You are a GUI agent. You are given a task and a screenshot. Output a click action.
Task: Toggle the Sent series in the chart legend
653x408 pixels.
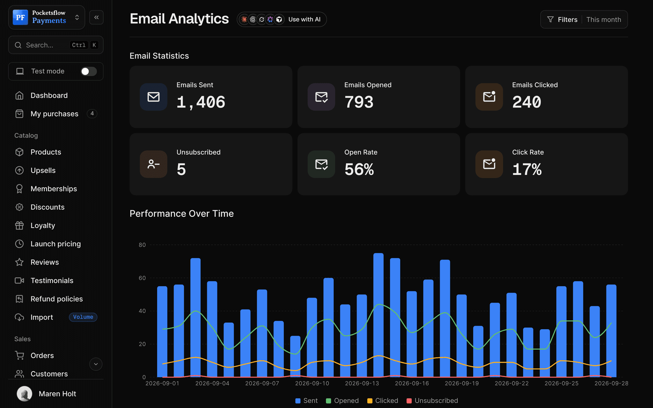click(306, 401)
